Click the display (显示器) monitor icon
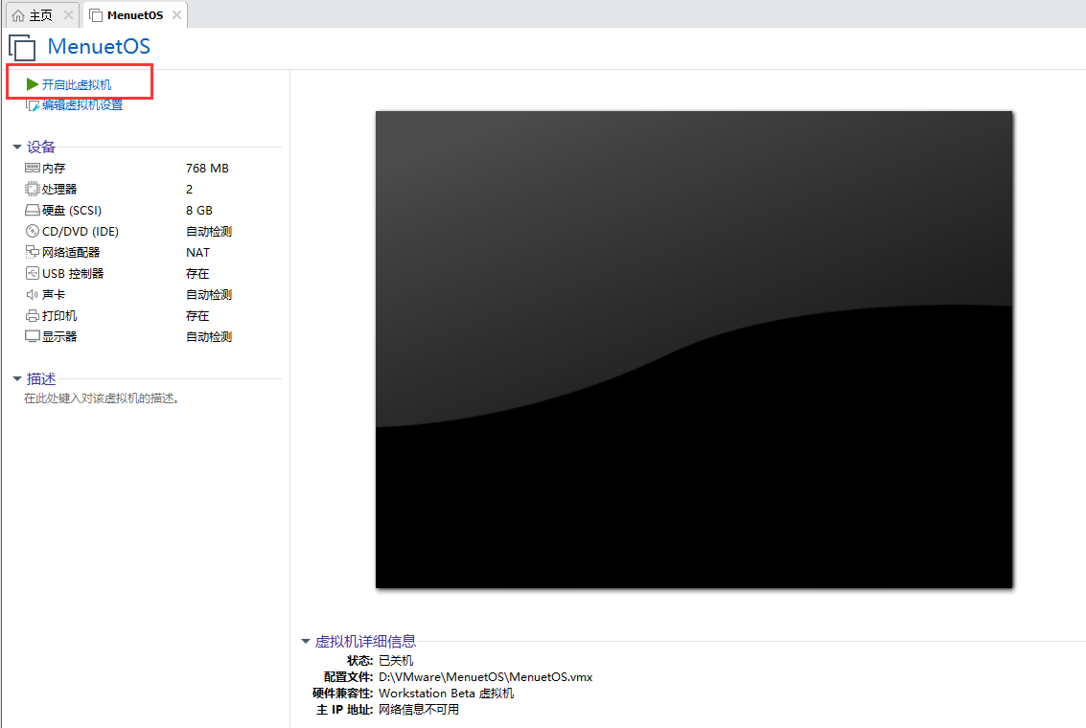This screenshot has width=1086, height=728. tap(33, 337)
